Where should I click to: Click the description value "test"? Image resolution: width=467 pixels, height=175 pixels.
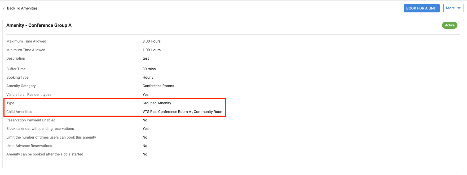pos(146,58)
